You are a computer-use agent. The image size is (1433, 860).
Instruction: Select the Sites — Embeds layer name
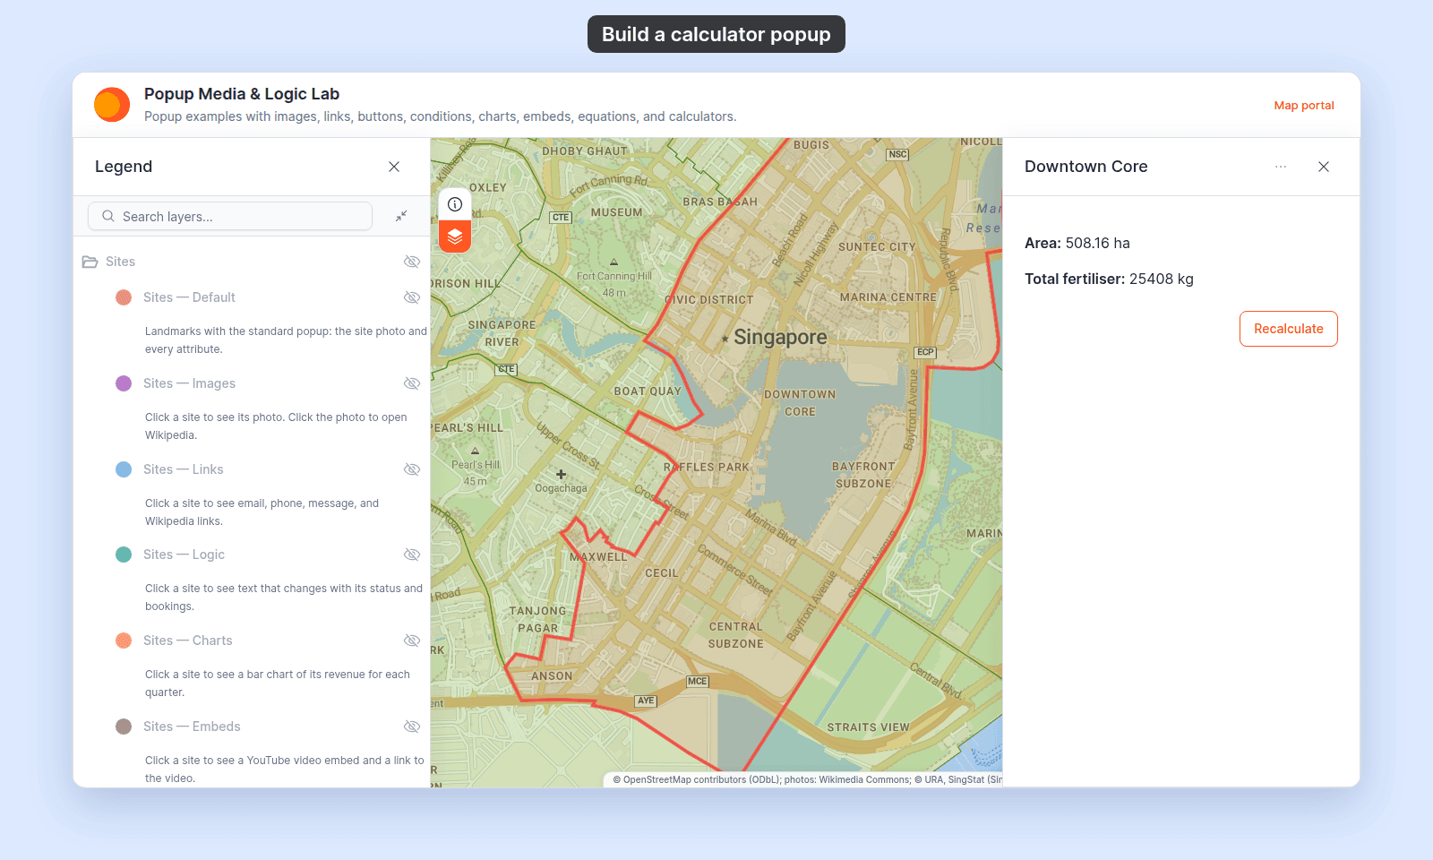click(192, 727)
